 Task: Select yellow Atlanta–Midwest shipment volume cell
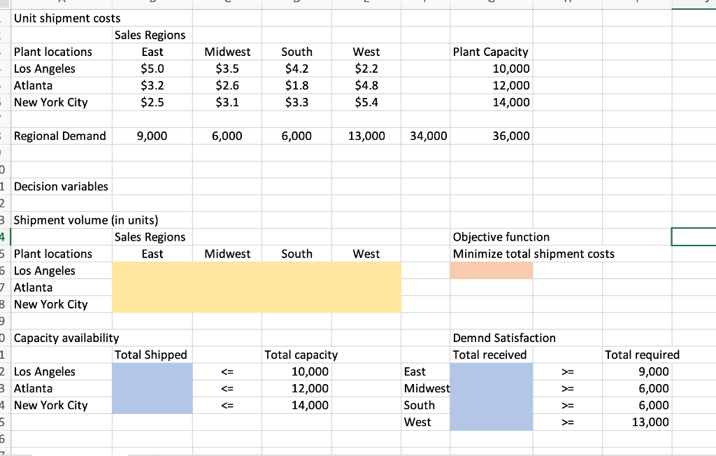[x=227, y=288]
